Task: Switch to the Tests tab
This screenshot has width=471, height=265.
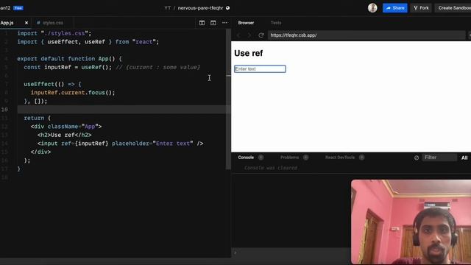Action: (x=276, y=23)
